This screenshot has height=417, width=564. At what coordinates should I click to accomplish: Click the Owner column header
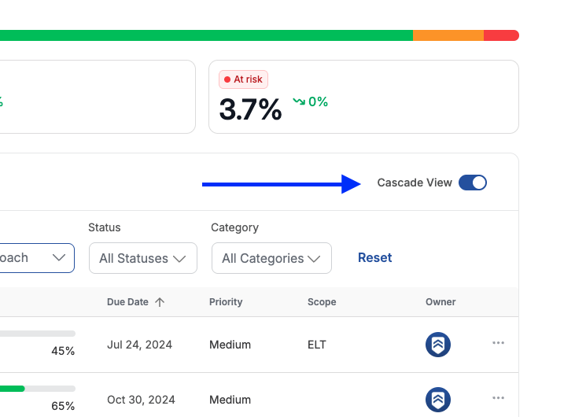pyautogui.click(x=441, y=302)
